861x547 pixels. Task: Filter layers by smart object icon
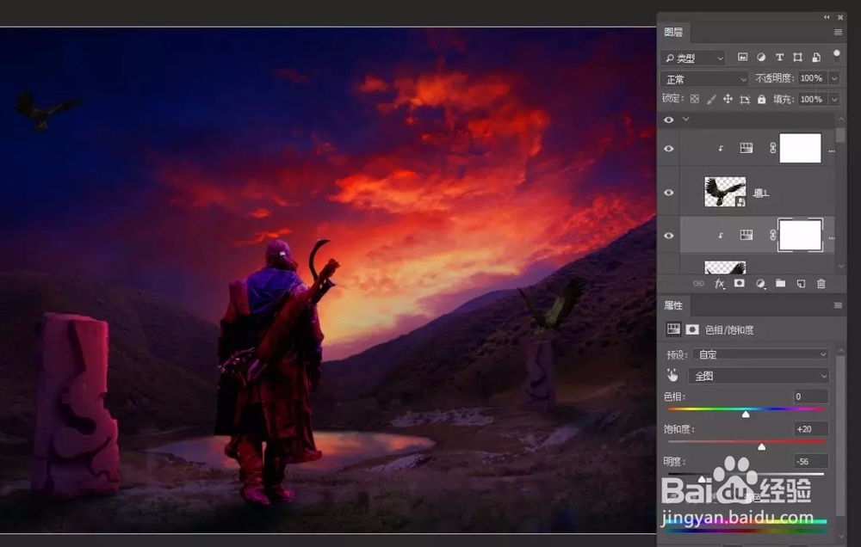click(x=816, y=57)
